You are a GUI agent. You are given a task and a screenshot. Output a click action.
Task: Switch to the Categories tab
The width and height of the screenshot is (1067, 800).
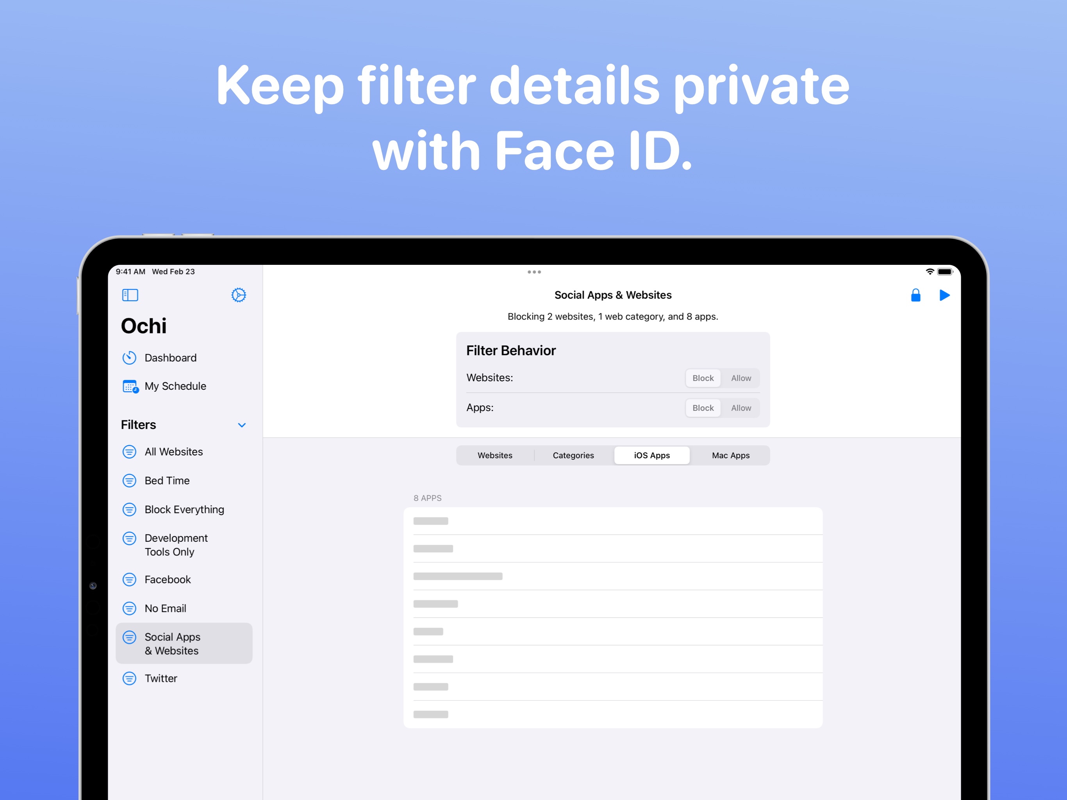(x=573, y=455)
